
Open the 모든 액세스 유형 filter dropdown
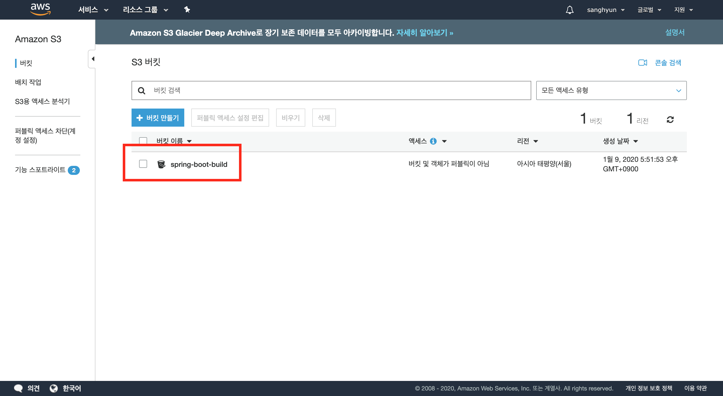coord(611,90)
